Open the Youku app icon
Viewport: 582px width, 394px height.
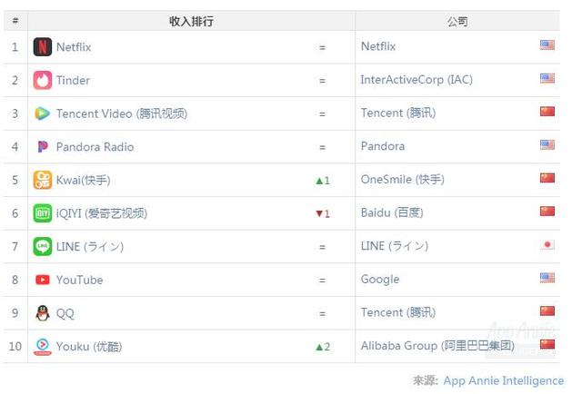[43, 346]
